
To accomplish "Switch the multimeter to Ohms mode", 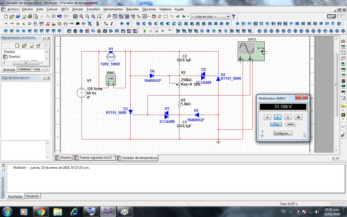I will click(288, 117).
